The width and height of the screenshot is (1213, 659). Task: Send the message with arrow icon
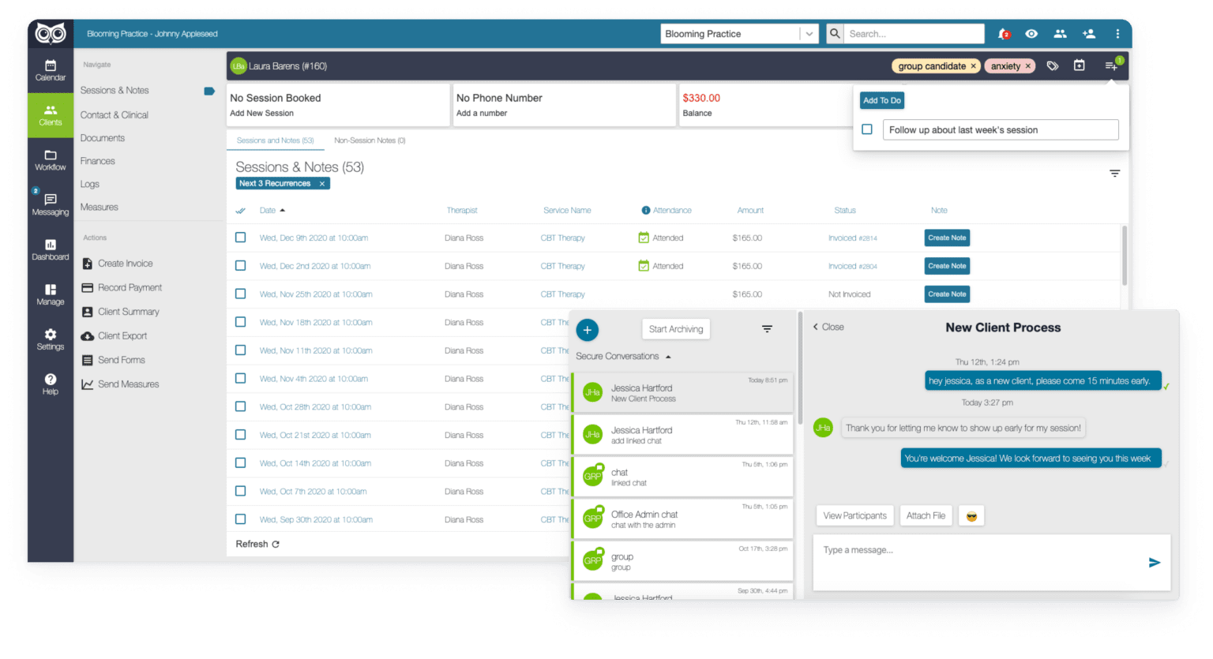pyautogui.click(x=1154, y=562)
